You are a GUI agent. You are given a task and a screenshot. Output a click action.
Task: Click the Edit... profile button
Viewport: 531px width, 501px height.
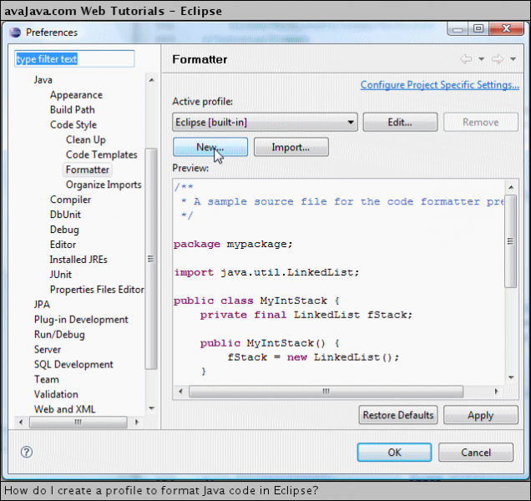tap(399, 122)
